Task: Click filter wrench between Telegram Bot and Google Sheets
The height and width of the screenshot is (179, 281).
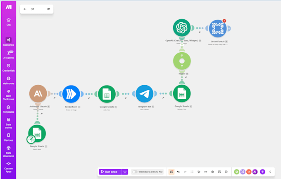Action: (163, 98)
